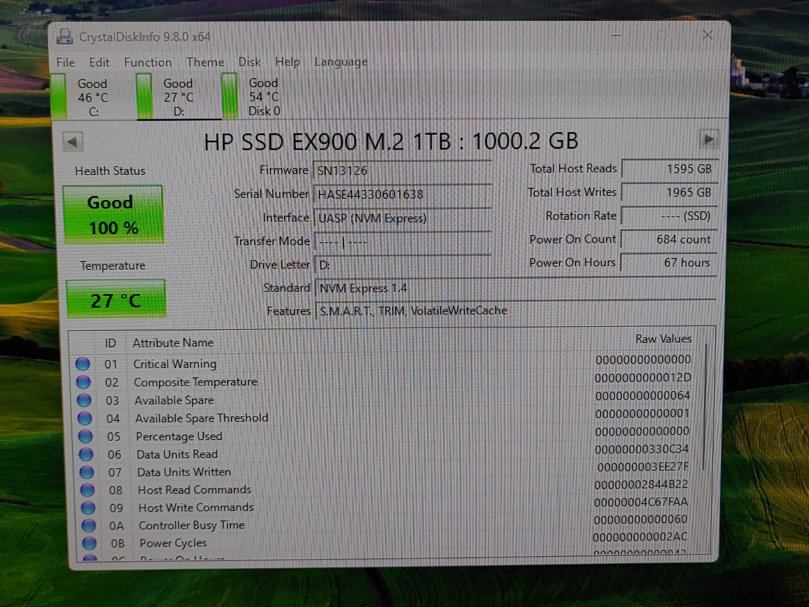Click the Features field with S.M.A.R.T., TRIM
Image resolution: width=809 pixels, height=607 pixels.
(x=516, y=311)
